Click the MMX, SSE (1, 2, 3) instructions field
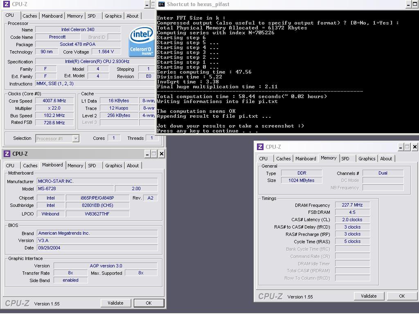 (x=95, y=83)
